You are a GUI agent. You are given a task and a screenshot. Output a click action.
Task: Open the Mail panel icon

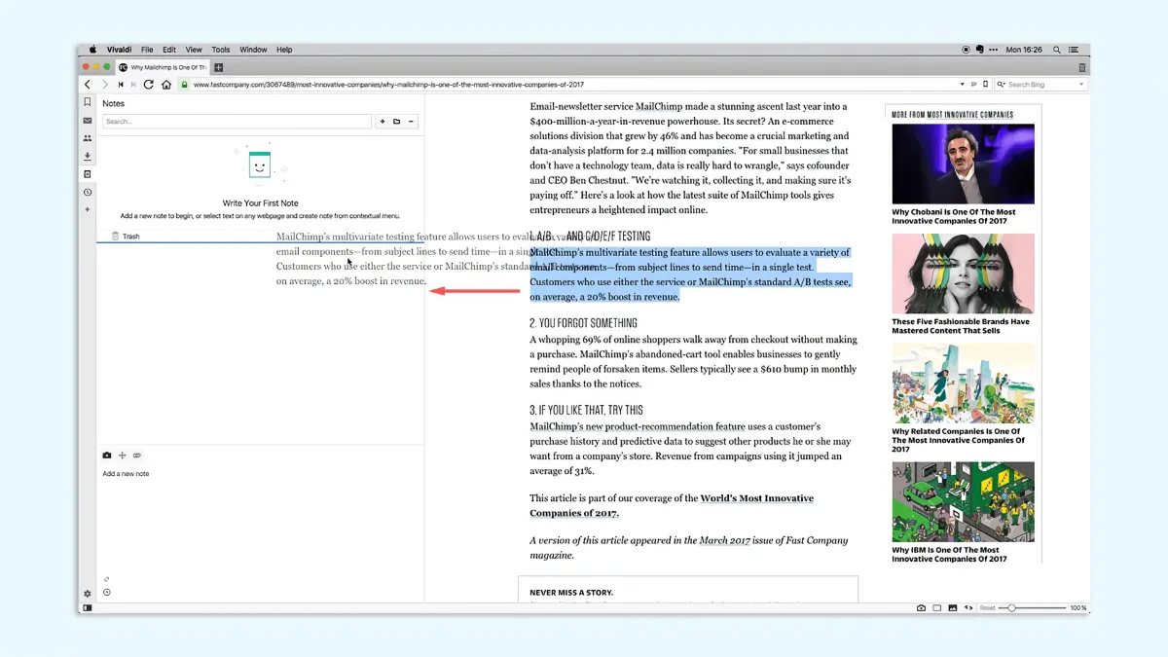point(88,121)
